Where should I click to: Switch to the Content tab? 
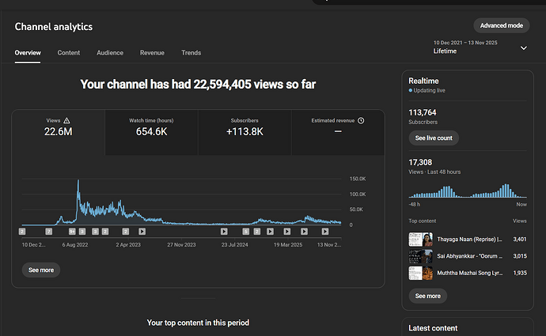click(69, 53)
